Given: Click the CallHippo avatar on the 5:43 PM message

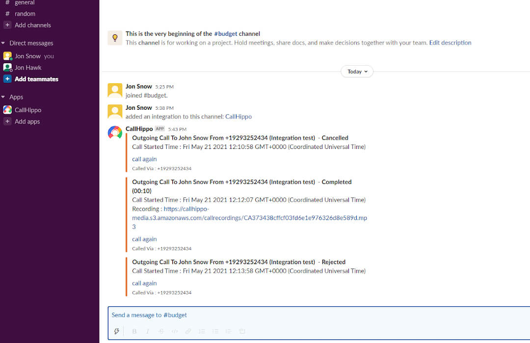Looking at the screenshot, I should pos(115,132).
